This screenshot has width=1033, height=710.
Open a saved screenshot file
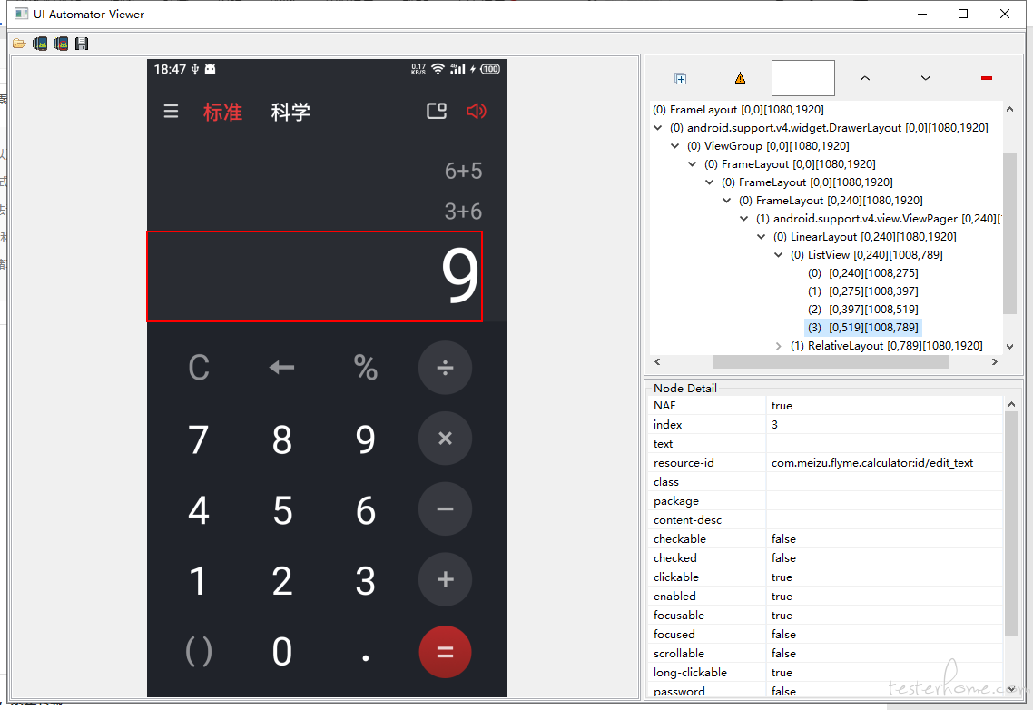tap(19, 44)
